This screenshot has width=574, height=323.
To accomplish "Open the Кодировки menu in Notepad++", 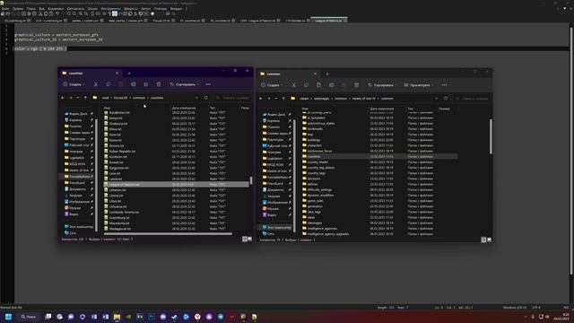I will [56, 8].
